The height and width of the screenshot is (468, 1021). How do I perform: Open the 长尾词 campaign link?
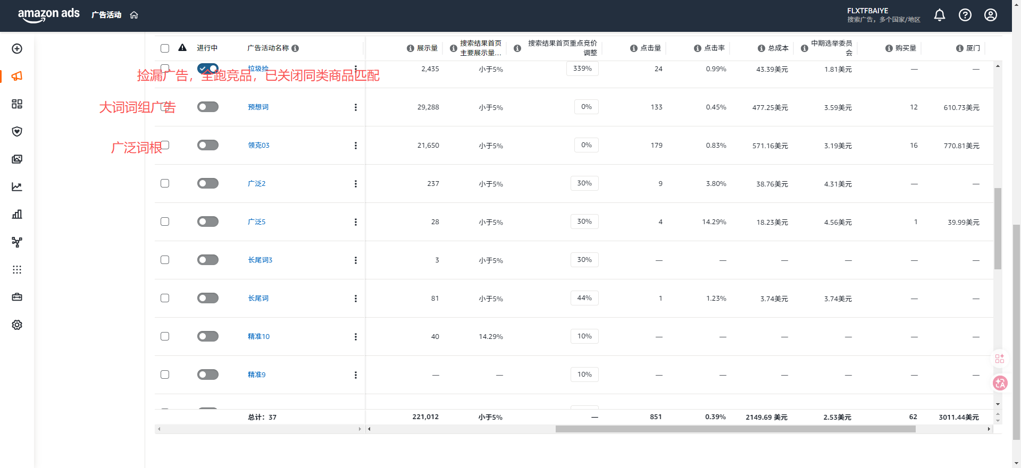tap(258, 299)
